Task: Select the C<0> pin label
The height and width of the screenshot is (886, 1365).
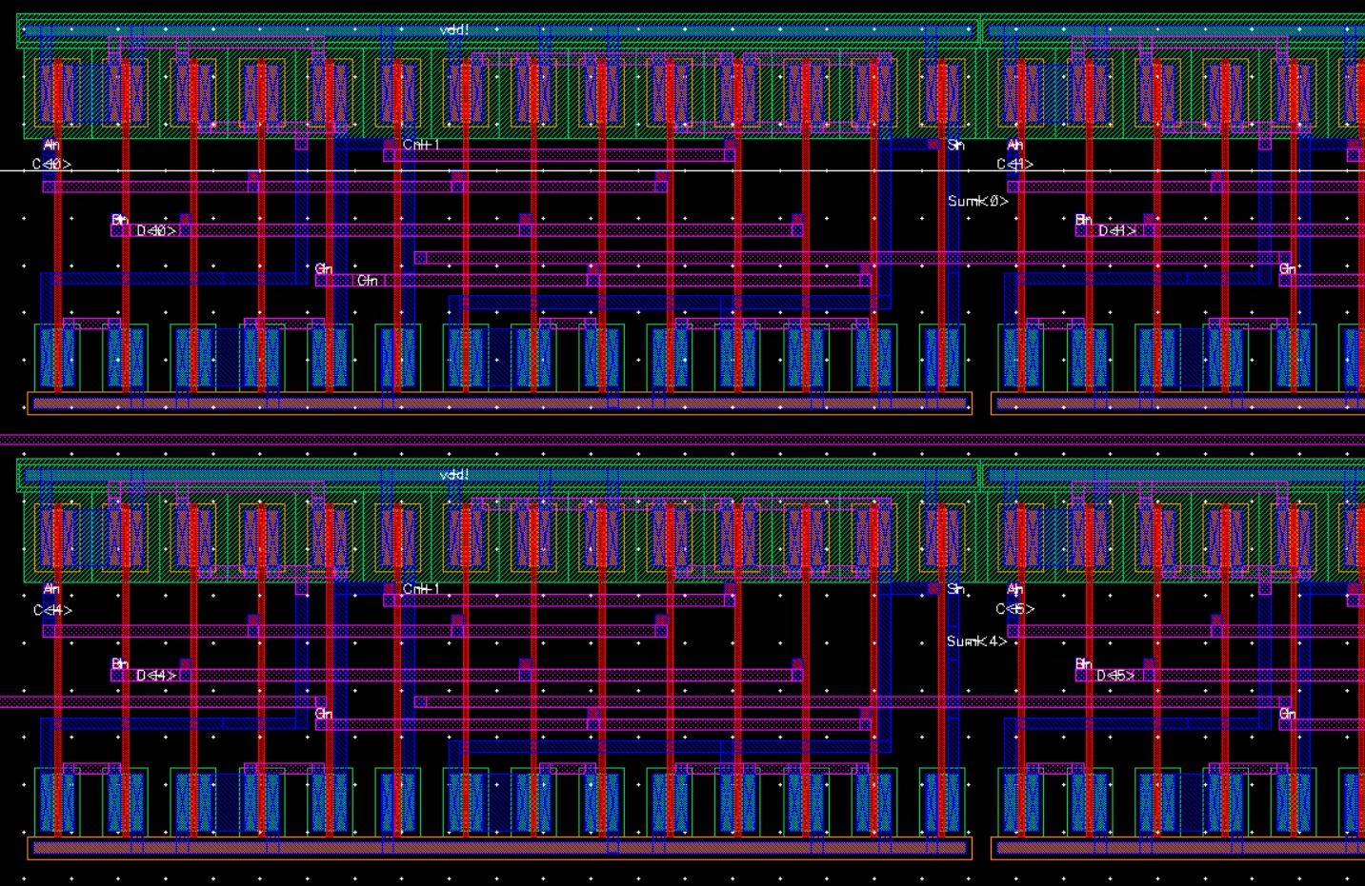Action: 52,164
